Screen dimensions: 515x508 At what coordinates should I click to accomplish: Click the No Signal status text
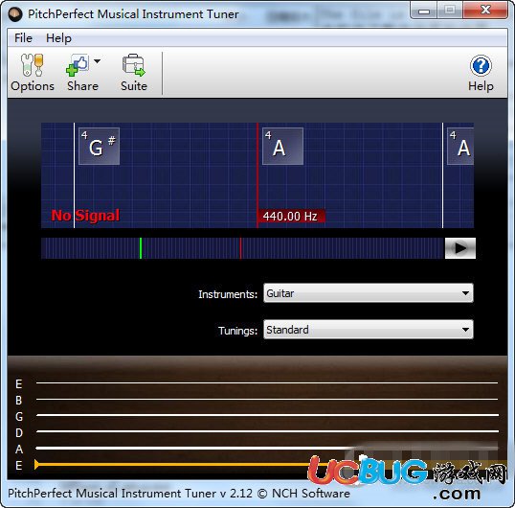click(x=85, y=216)
